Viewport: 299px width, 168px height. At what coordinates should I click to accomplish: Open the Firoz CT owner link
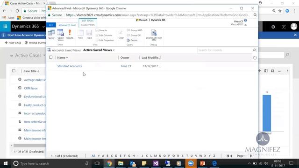(x=126, y=66)
